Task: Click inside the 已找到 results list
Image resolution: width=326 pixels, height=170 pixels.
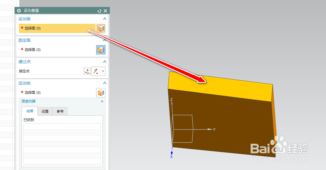Action: pyautogui.click(x=62, y=144)
